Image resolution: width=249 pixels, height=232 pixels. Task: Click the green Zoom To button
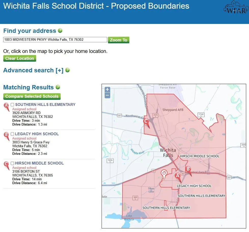(118, 40)
